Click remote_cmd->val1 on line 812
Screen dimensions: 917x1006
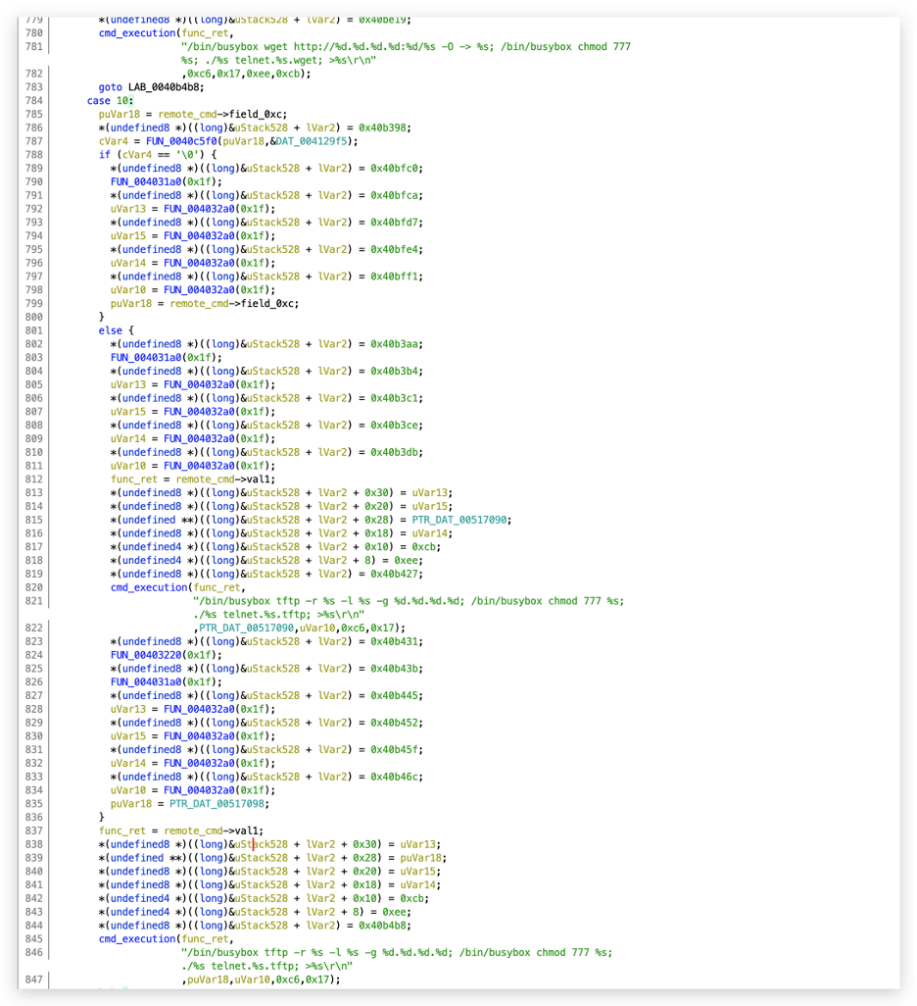pos(223,479)
